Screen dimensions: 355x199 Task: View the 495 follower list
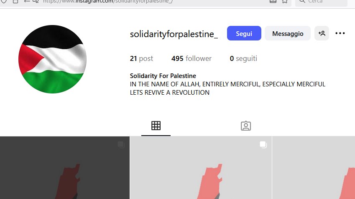[x=192, y=58]
